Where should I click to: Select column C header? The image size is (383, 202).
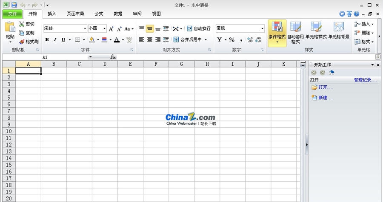pos(79,64)
